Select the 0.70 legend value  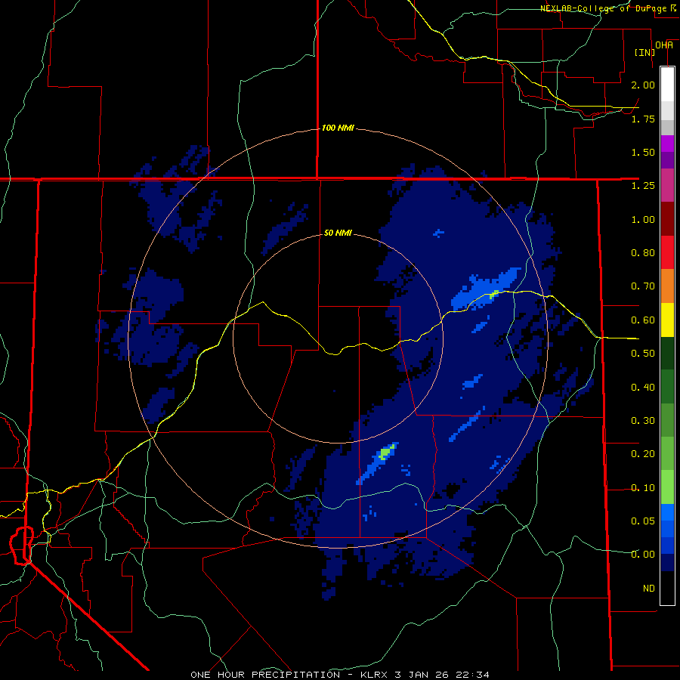pos(643,286)
